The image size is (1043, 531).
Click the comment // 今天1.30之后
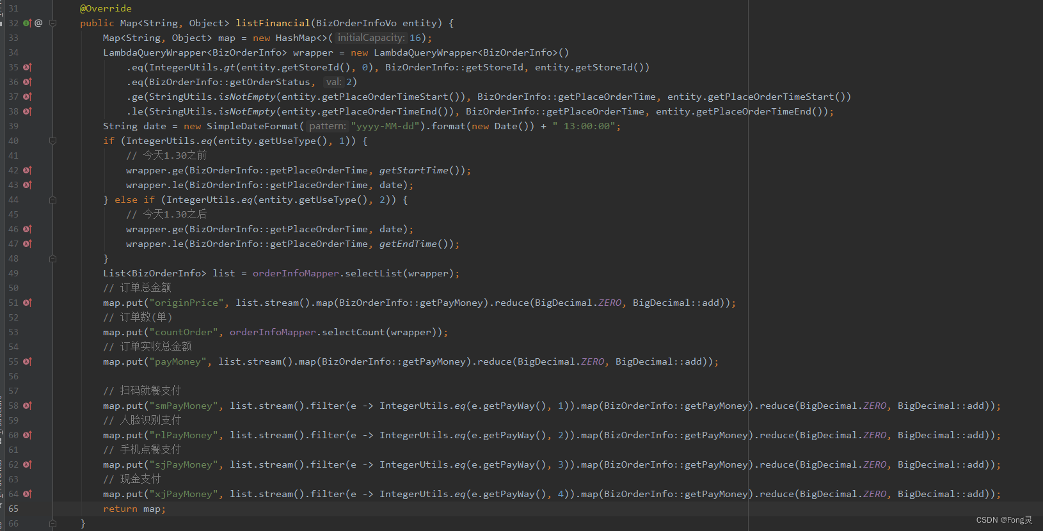point(166,214)
